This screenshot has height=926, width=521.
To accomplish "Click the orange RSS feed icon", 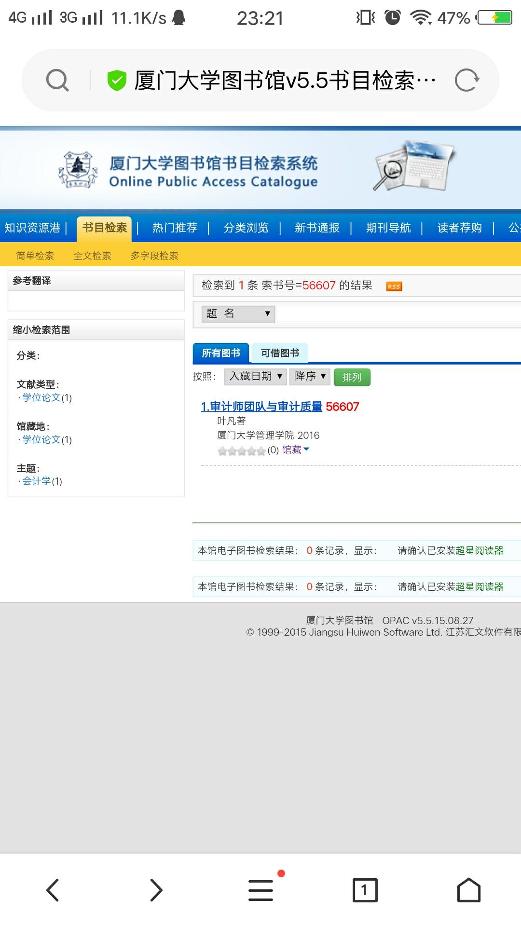I will pyautogui.click(x=394, y=286).
